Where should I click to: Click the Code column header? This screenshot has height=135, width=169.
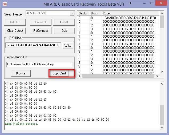[130, 13]
